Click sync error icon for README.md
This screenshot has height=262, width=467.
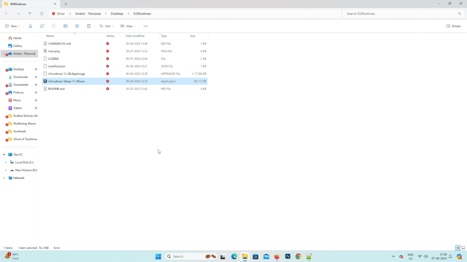(108, 89)
